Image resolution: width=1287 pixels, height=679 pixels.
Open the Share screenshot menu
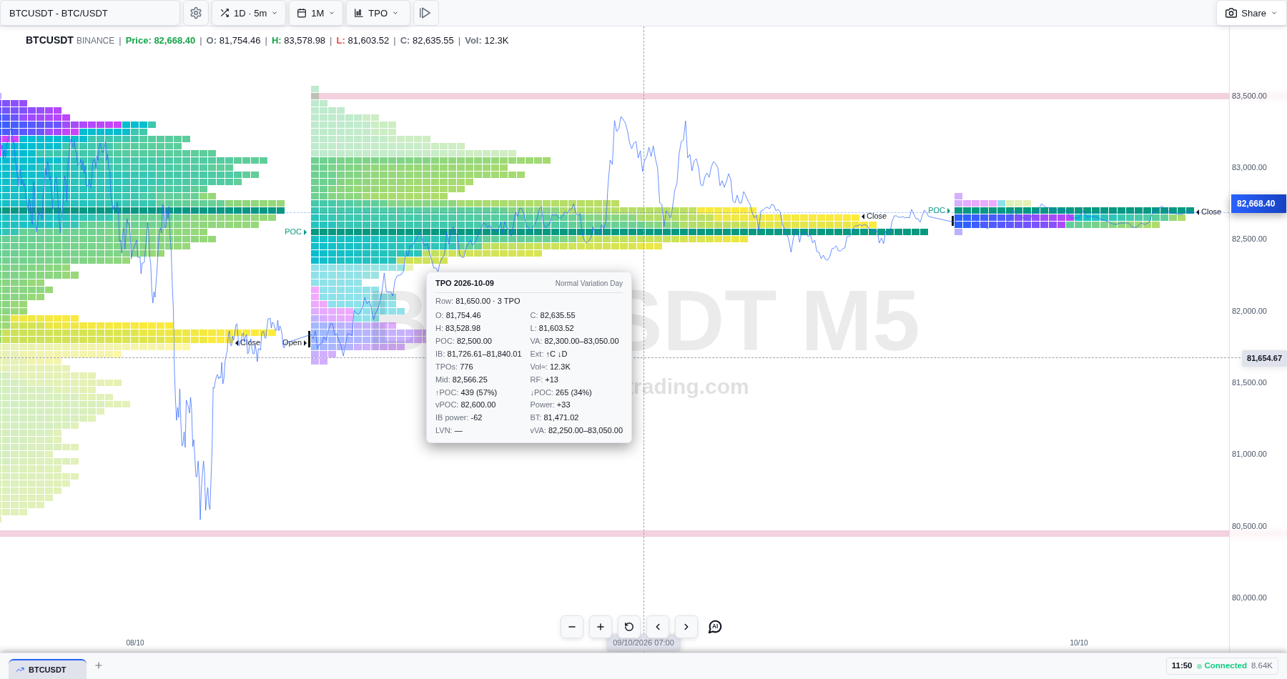1251,13
